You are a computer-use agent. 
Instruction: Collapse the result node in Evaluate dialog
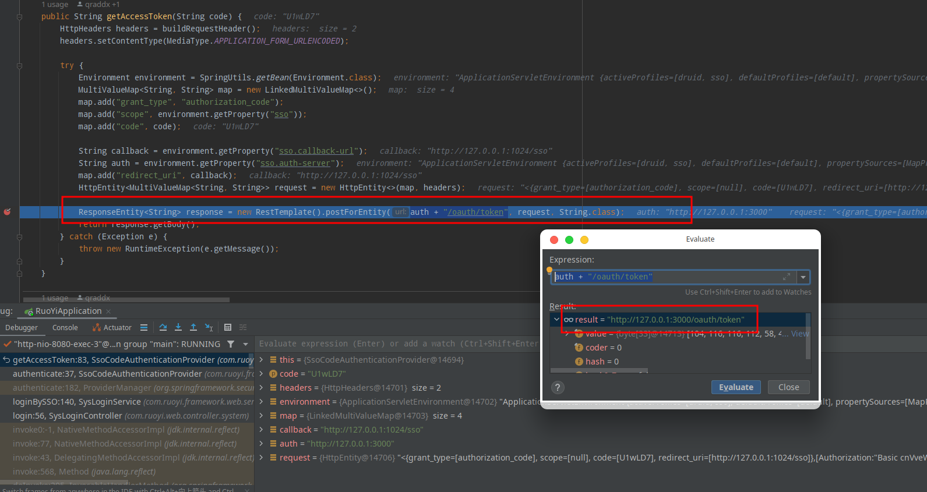(556, 320)
